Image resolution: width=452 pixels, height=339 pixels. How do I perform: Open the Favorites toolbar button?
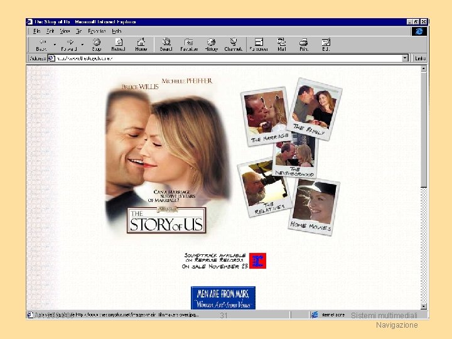(x=189, y=45)
